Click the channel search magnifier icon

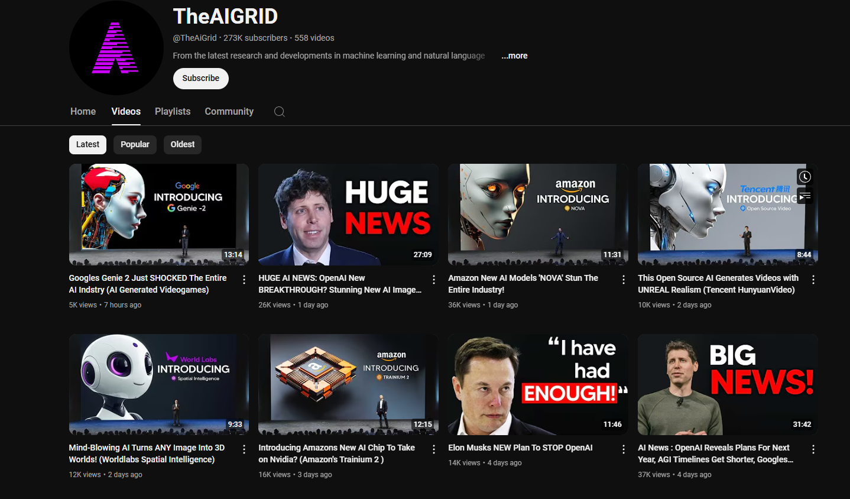pyautogui.click(x=280, y=112)
